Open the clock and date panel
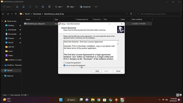 point(173,100)
